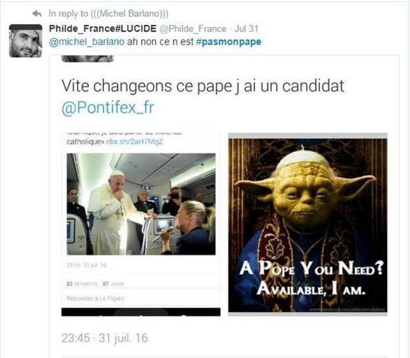Click the @michel_barlano mention
Screen dimensions: 410x358
click(x=87, y=42)
